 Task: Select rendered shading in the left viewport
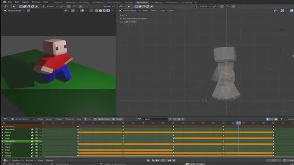(x=108, y=11)
